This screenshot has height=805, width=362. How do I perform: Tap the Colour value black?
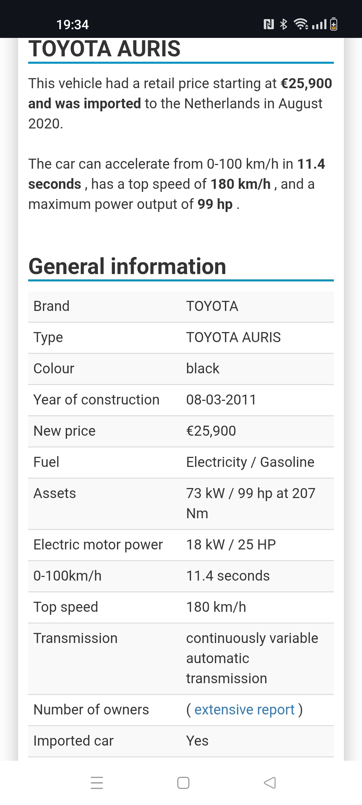coord(203,369)
